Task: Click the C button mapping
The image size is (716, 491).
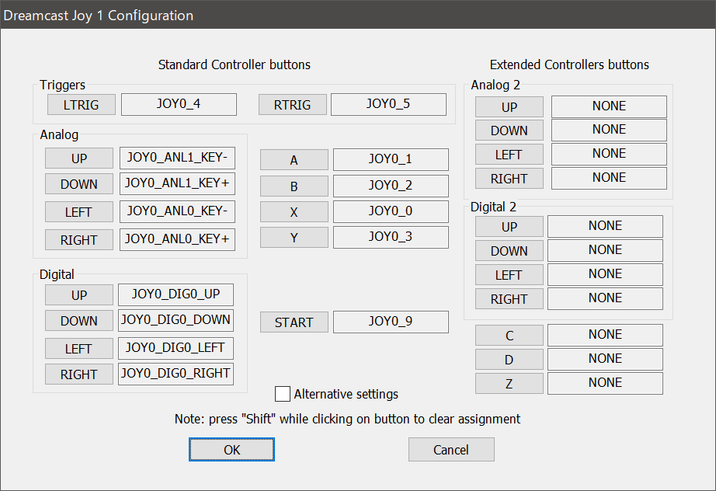Action: pos(509,336)
